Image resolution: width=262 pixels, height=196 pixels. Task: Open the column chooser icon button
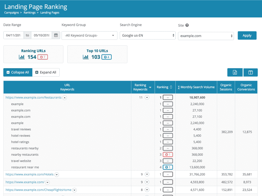coord(250,73)
